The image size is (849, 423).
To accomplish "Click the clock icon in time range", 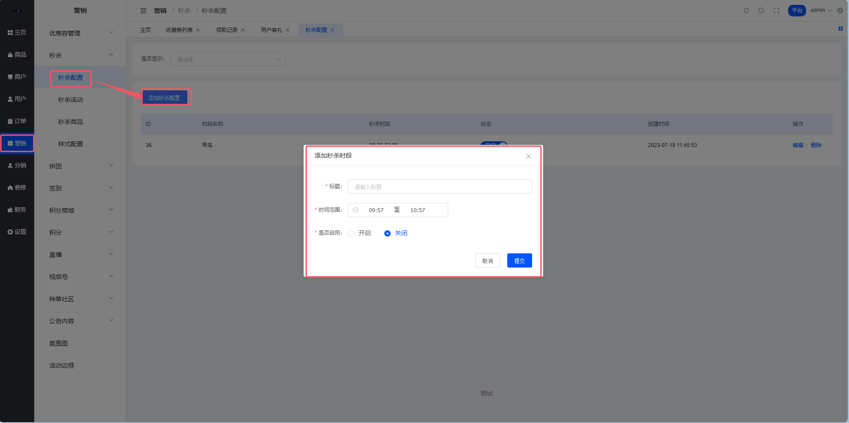I will [x=355, y=210].
